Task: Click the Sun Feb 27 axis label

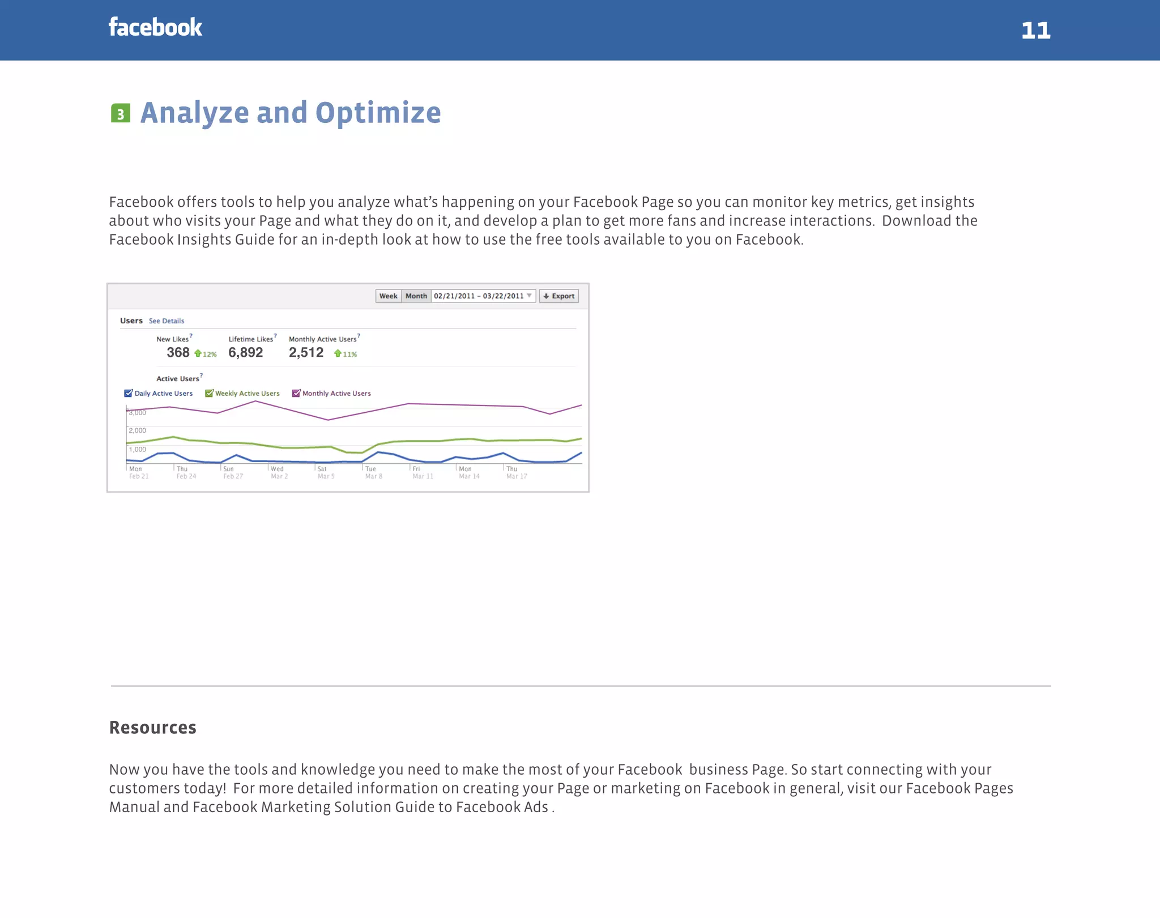Action: point(233,473)
